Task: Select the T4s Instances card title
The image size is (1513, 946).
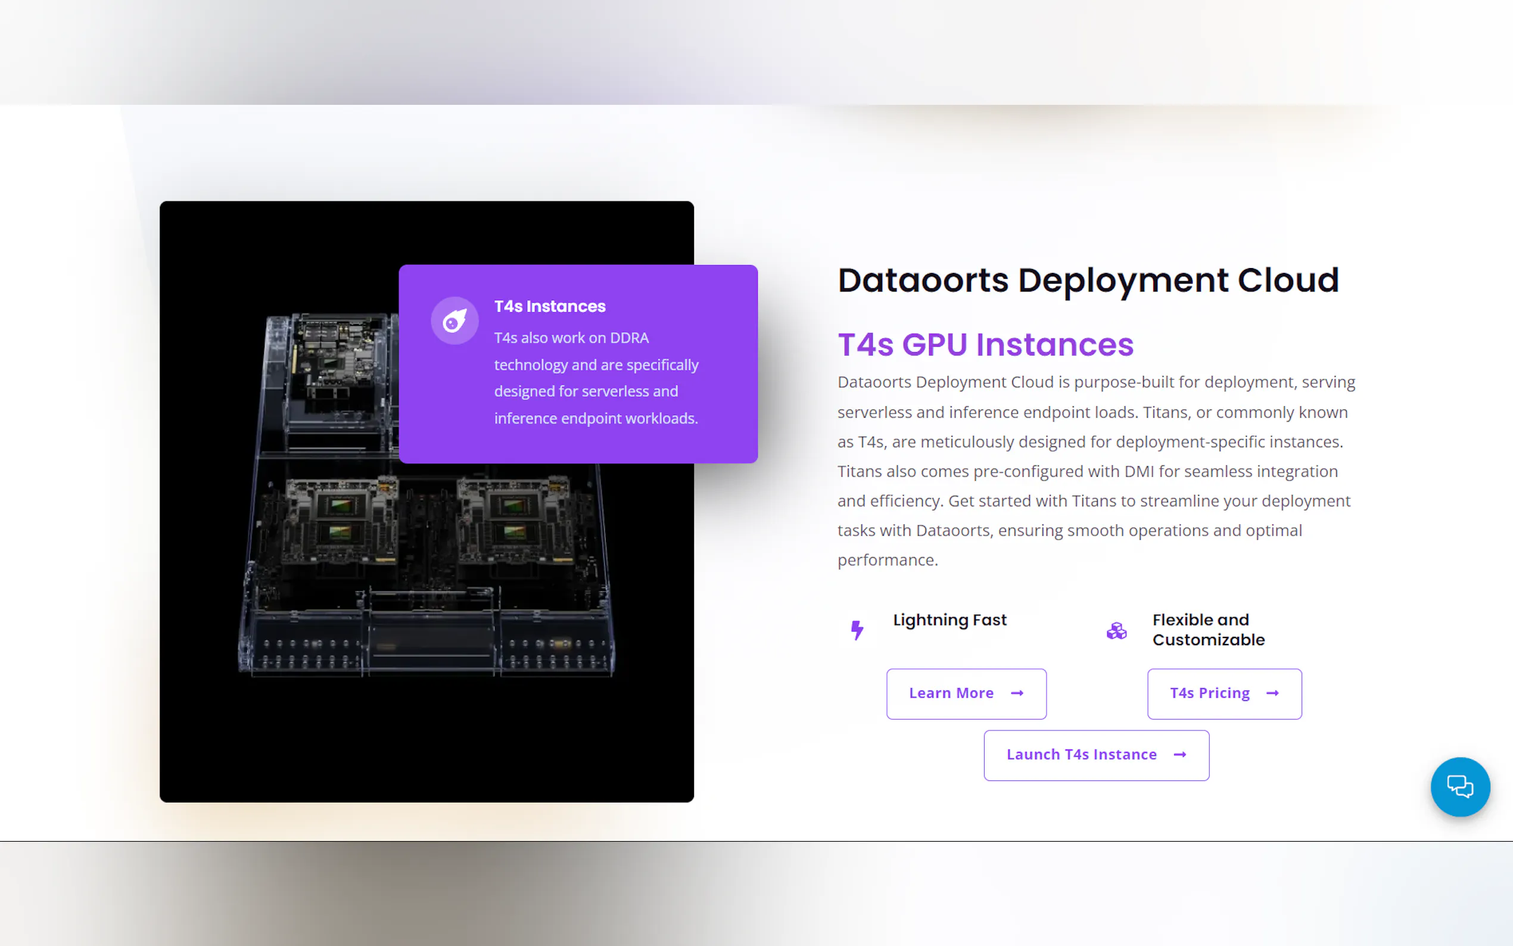Action: [x=550, y=307]
